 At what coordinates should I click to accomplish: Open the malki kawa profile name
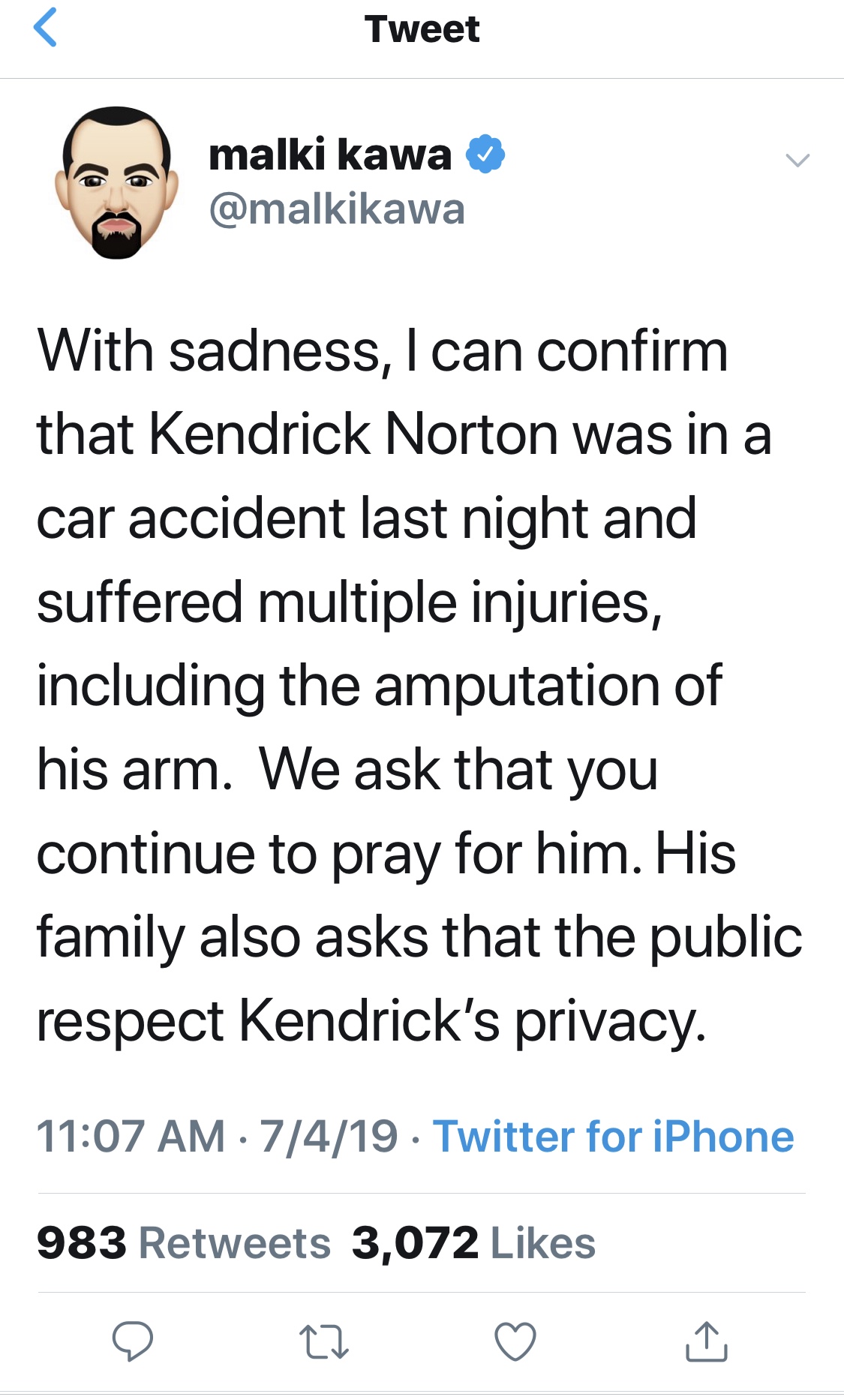(x=330, y=155)
